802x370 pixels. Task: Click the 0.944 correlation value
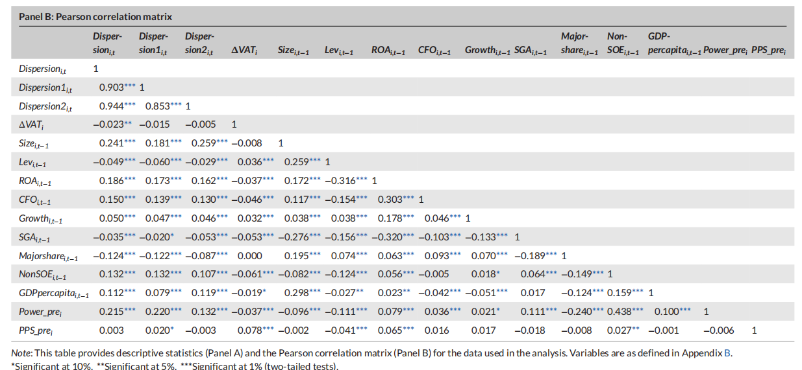coord(111,105)
